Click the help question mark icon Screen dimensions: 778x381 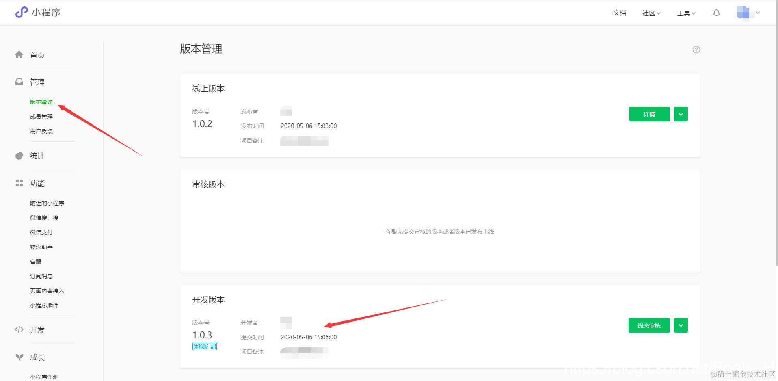tap(696, 50)
